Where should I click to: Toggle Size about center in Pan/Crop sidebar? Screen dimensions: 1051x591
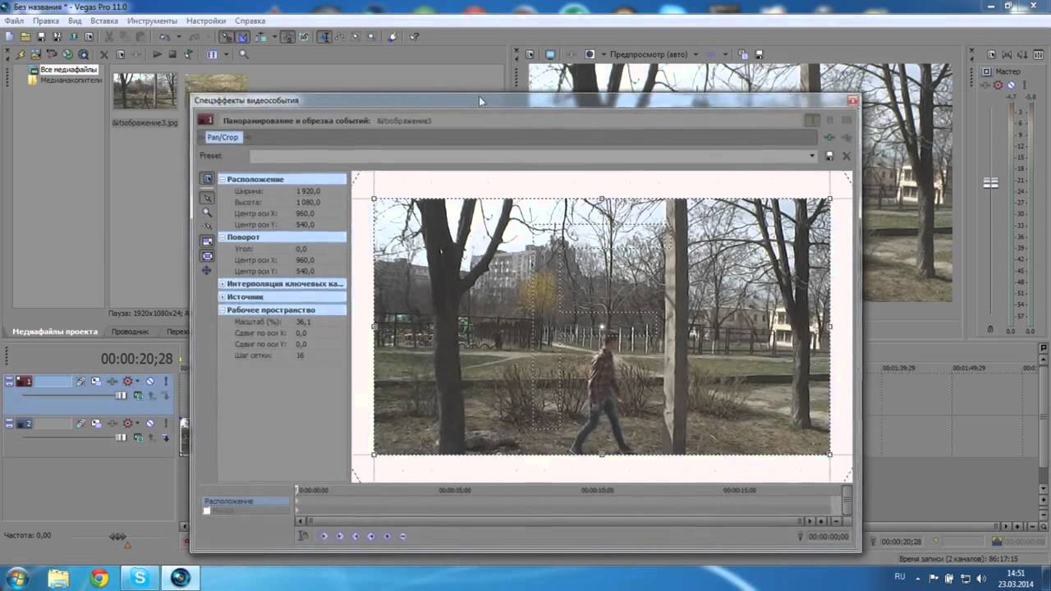[x=207, y=256]
